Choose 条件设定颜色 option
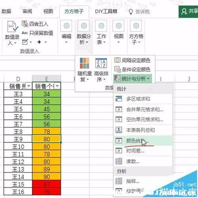The width and height of the screenshot is (198, 198). click(132, 69)
